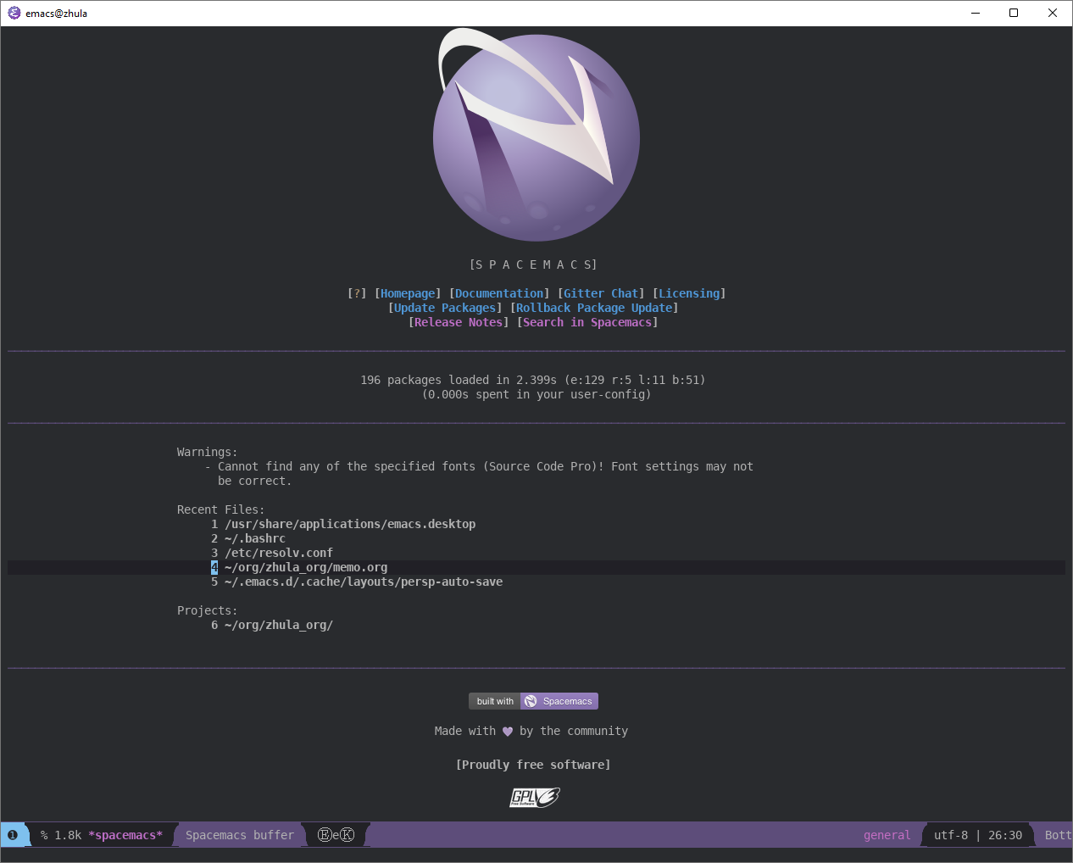The height and width of the screenshot is (863, 1073).
Task: Click the heart icon in the Made with line
Action: point(507,730)
